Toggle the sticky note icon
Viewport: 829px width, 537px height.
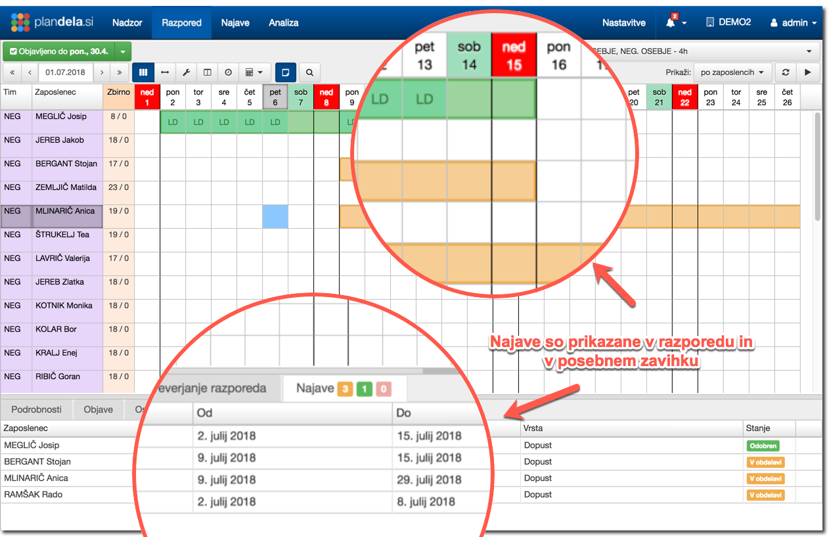(x=286, y=72)
